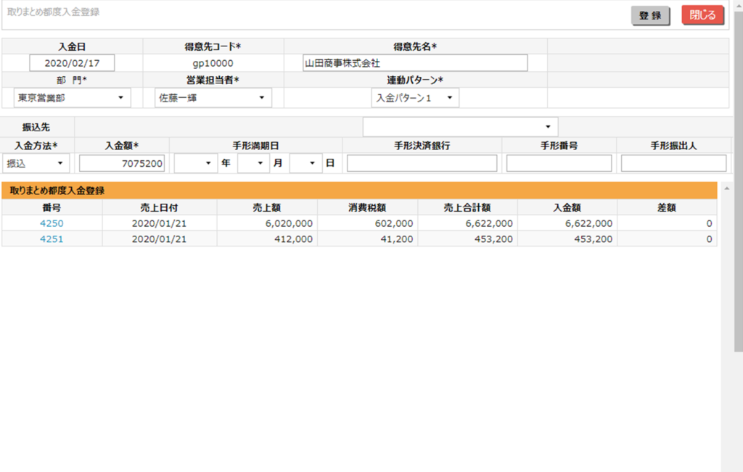Click the table's 入金額 column header
This screenshot has width=743, height=472.
(567, 207)
